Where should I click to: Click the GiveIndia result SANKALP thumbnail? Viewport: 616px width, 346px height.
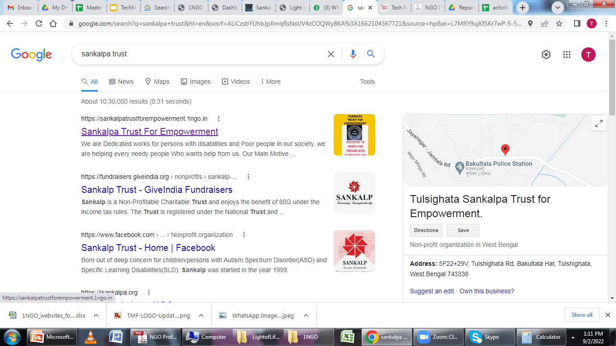click(x=354, y=193)
